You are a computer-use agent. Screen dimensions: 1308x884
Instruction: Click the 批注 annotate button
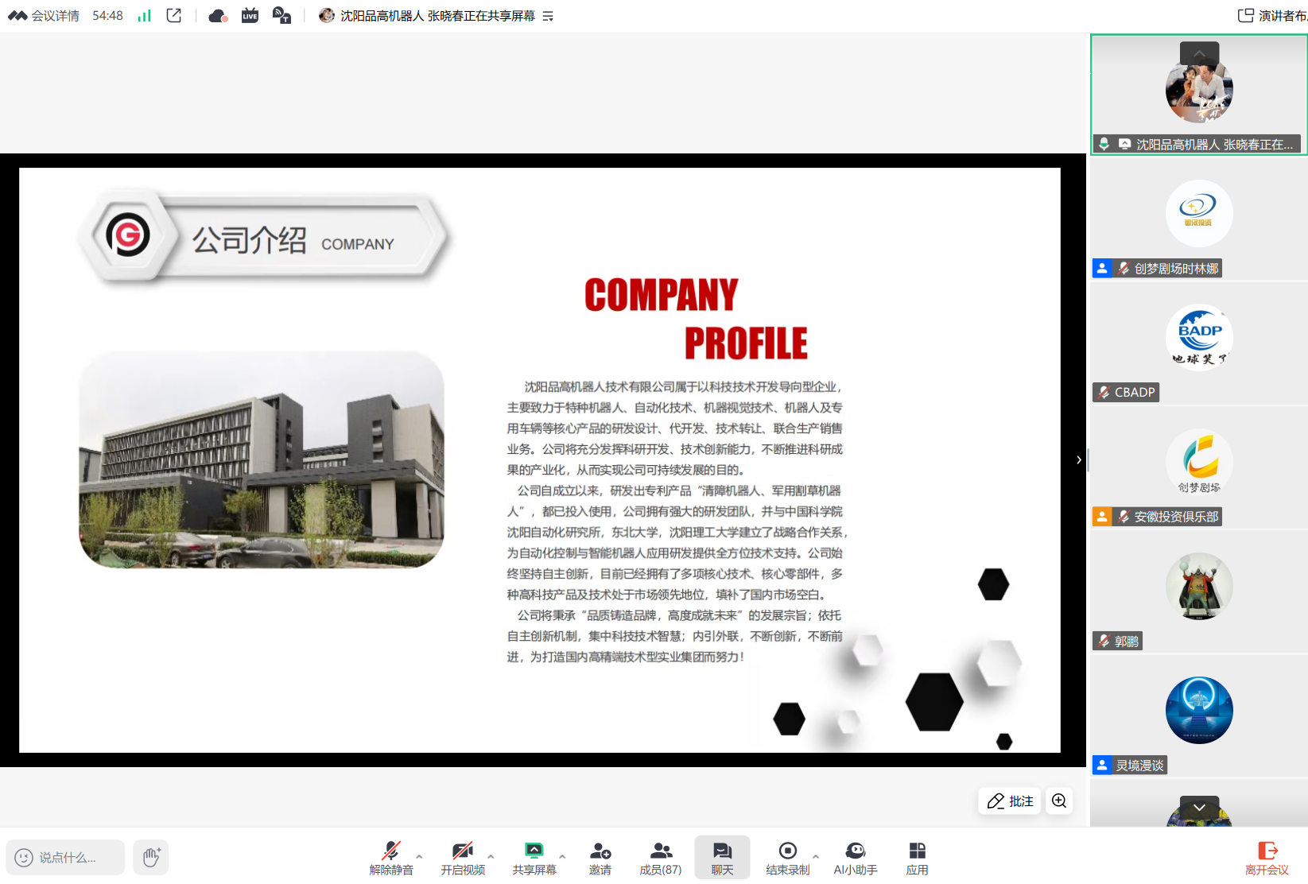[x=1010, y=801]
